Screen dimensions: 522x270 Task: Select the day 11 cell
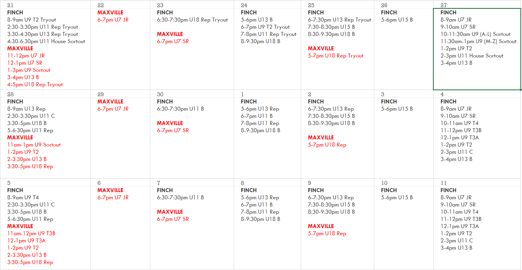click(477, 224)
